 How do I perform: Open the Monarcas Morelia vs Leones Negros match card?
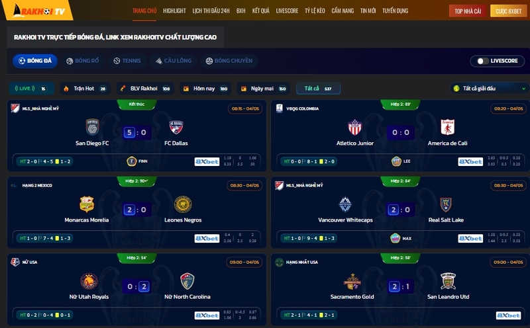pos(136,212)
